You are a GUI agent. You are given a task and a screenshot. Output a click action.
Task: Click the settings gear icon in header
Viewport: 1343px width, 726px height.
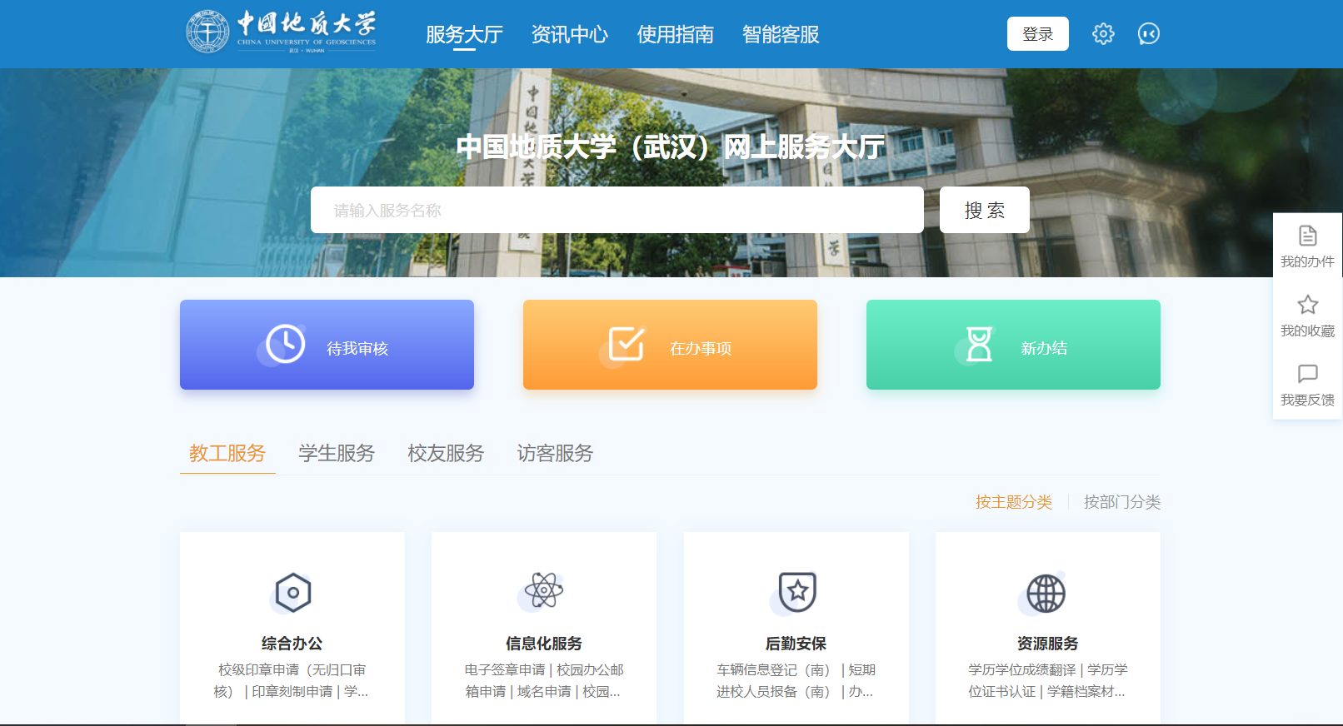[x=1103, y=34]
